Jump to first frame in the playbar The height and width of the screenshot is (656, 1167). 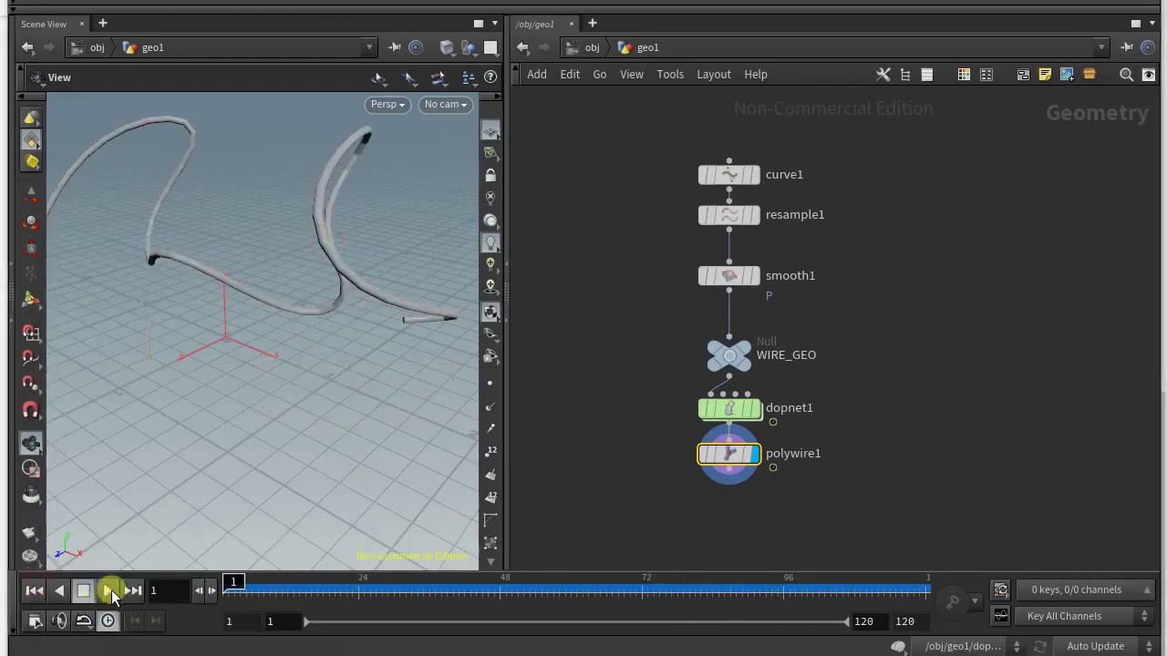(x=34, y=591)
